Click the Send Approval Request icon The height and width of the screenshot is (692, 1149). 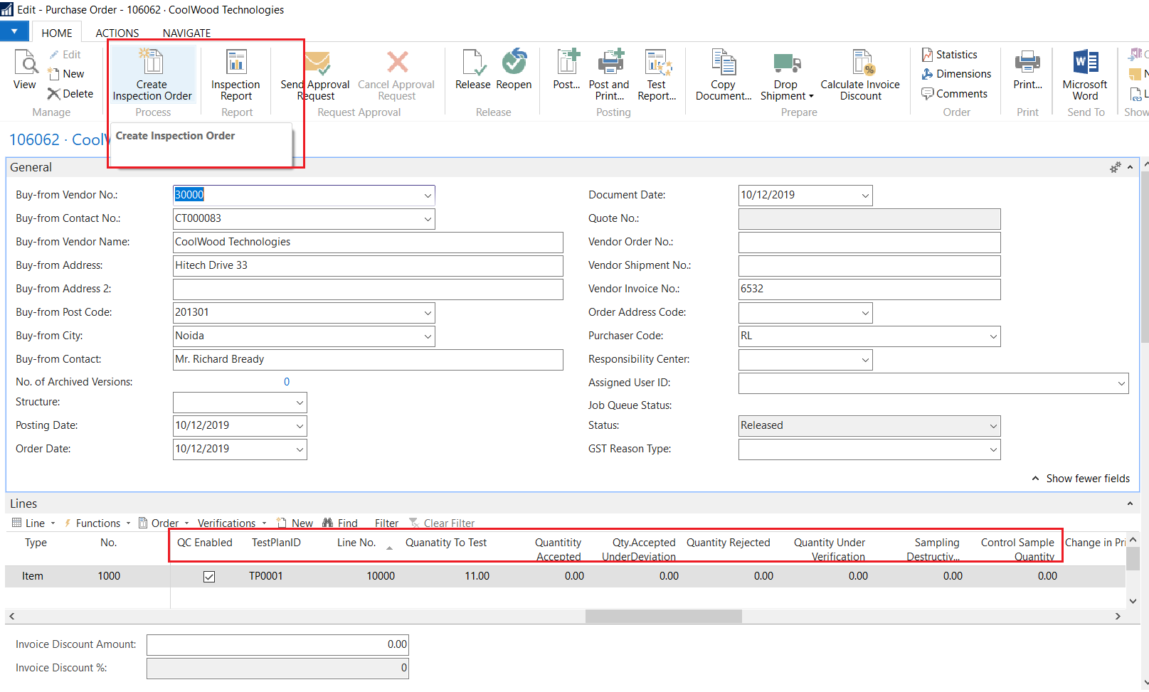(x=317, y=63)
